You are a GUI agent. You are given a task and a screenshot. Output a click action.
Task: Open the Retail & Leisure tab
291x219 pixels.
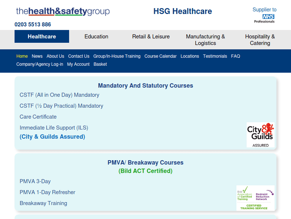click(151, 37)
